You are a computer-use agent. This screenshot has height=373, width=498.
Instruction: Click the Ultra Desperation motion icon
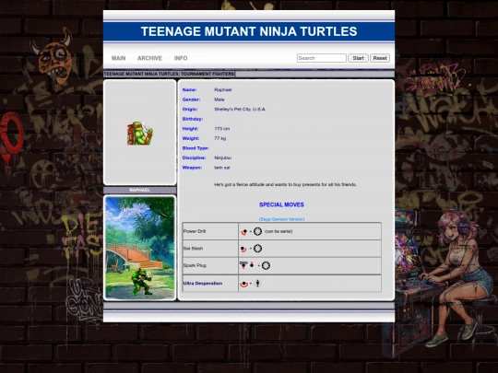[243, 284]
